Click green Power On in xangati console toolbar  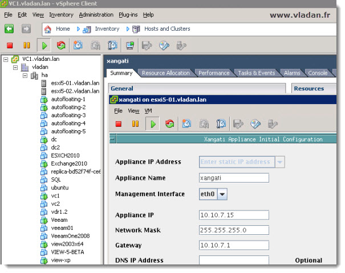153,124
